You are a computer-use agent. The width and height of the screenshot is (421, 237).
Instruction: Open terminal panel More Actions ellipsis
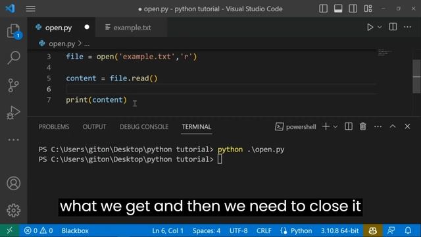(x=378, y=126)
